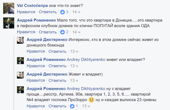Open Андрей Дихтяренко name on 'Интересно' comment
This screenshot has height=110, width=170.
click(x=47, y=39)
